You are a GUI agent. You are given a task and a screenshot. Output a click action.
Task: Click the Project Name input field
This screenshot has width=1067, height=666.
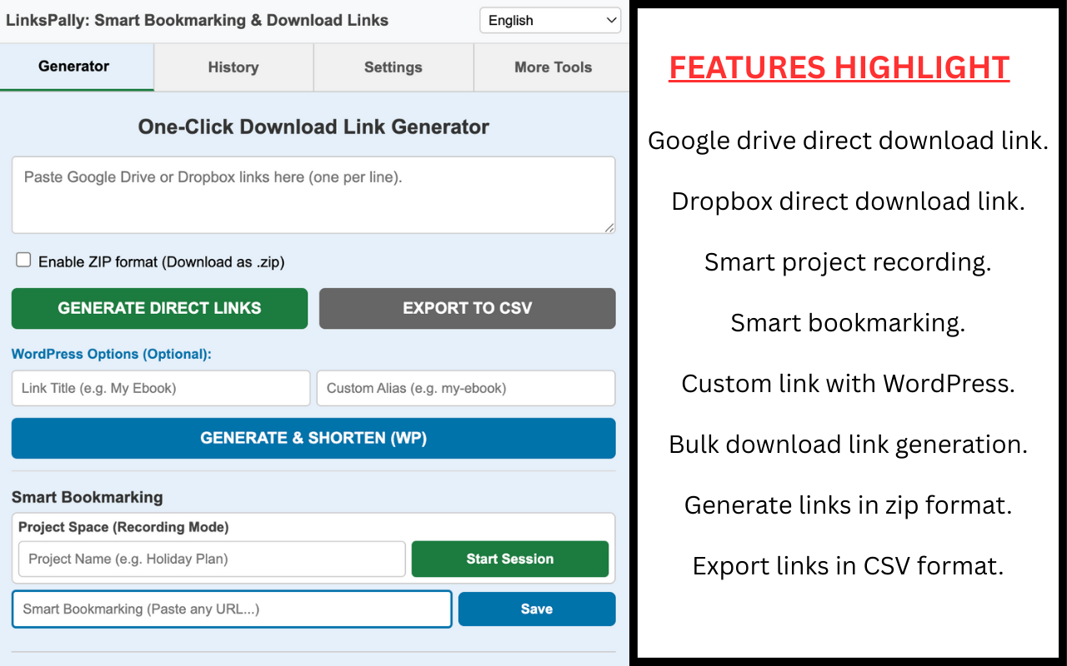(212, 559)
